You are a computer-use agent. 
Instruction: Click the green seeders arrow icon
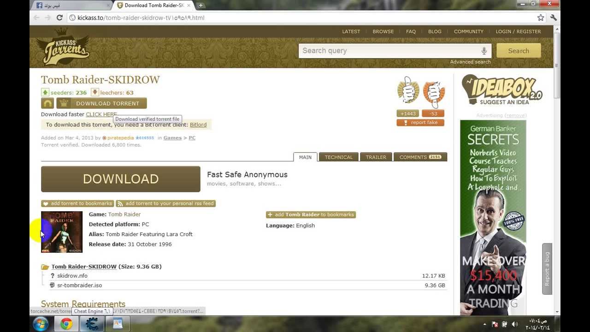click(x=45, y=92)
